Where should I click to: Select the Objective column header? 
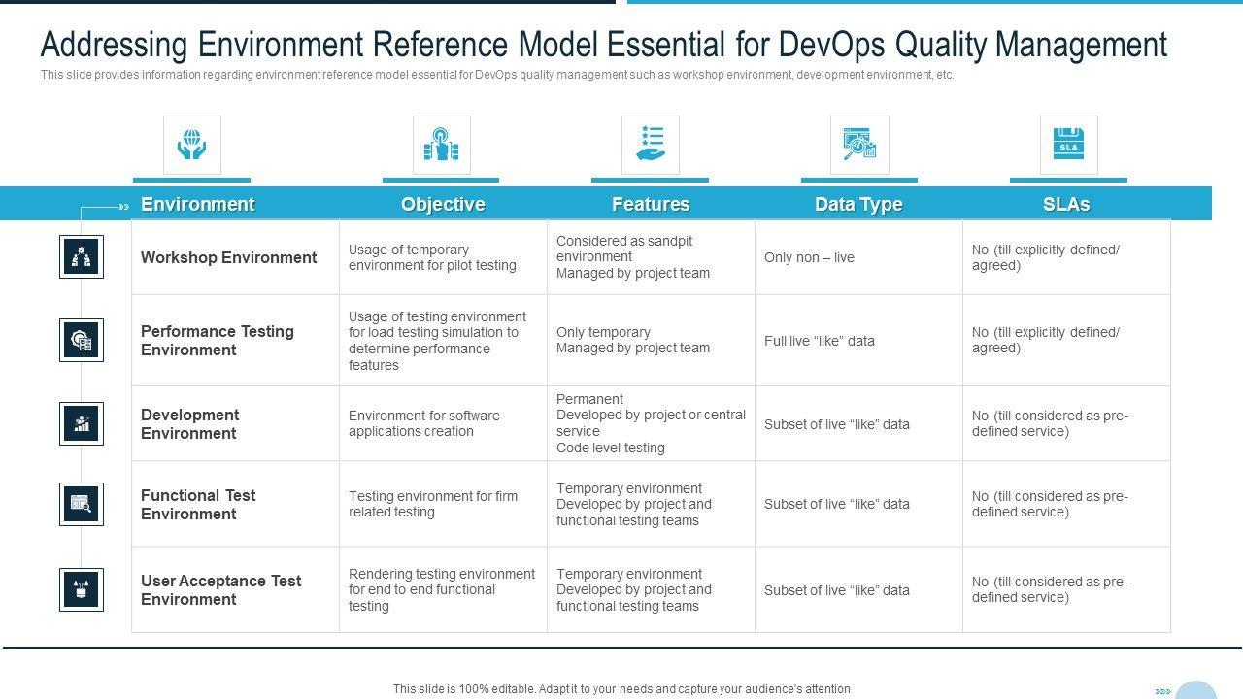(x=443, y=204)
